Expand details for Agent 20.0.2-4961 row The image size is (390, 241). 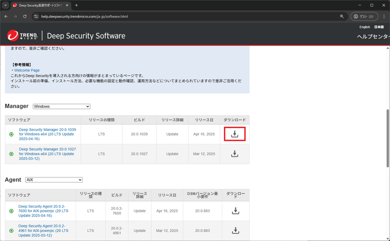[11, 231]
